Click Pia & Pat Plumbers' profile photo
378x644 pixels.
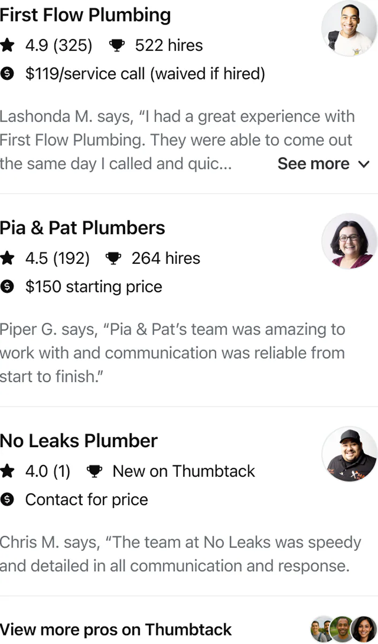(349, 241)
